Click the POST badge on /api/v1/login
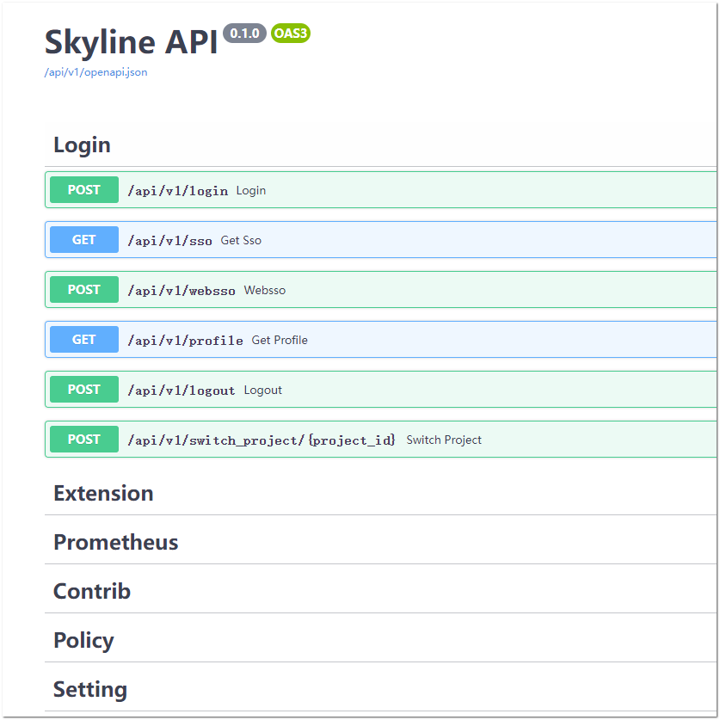Viewport: 720px width, 720px height. coord(83,189)
